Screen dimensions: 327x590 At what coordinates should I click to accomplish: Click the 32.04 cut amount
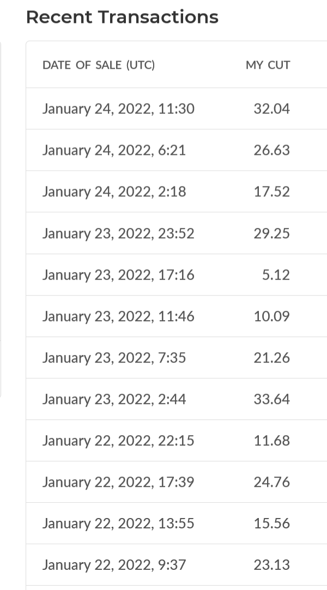click(272, 109)
